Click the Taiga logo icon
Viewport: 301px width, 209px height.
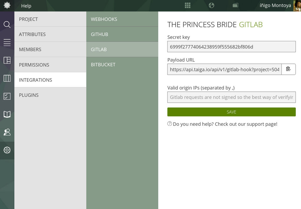[7, 5]
